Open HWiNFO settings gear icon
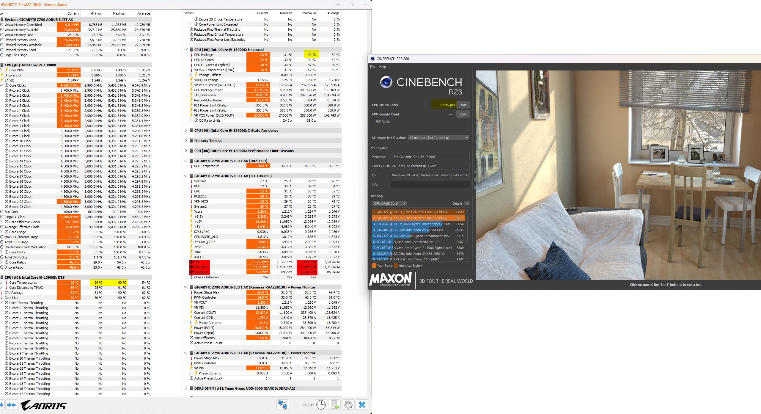Screen dimensions: 761x414 click(348, 404)
